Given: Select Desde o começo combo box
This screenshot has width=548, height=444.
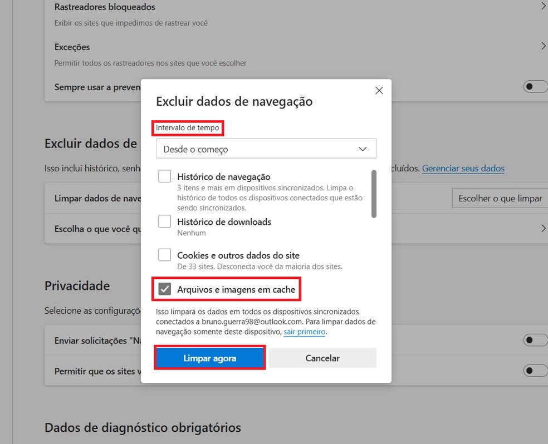Looking at the screenshot, I should click(x=266, y=149).
